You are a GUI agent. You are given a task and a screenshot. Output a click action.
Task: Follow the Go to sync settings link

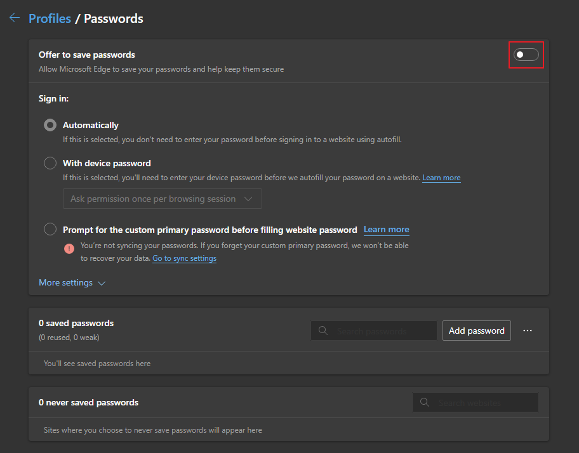coord(184,258)
